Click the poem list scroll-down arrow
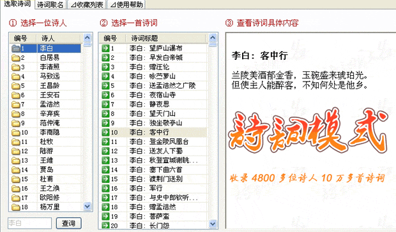 (213, 224)
